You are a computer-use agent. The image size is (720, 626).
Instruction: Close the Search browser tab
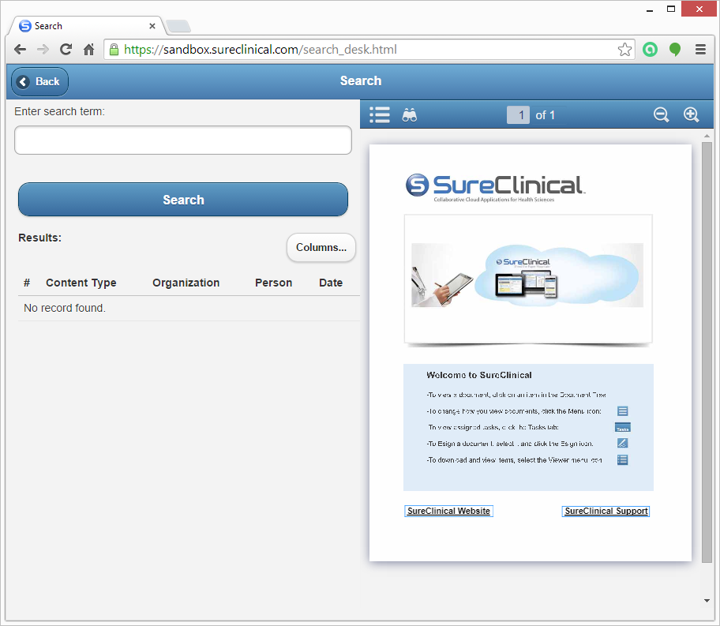tap(152, 26)
